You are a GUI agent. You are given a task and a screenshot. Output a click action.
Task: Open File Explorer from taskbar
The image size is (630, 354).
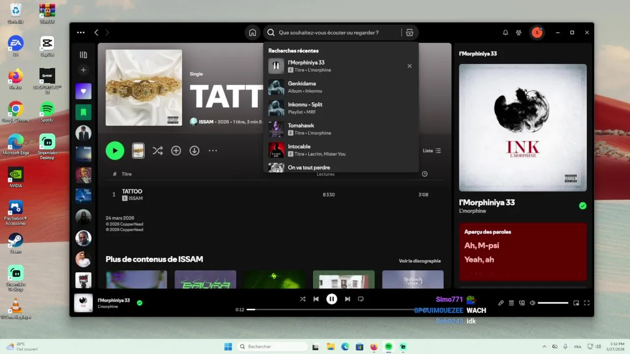click(331, 347)
